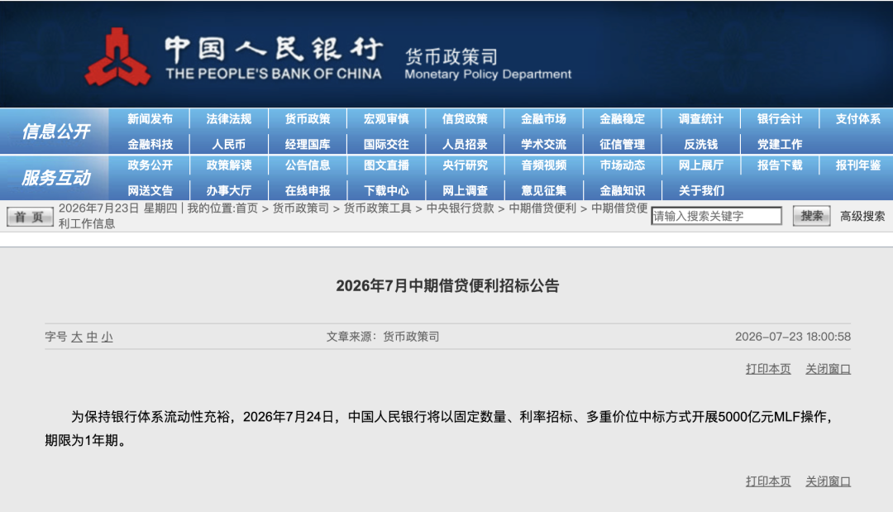Open 音频视频 under 服务互动
Viewport: 893px width, 512px height.
pyautogui.click(x=543, y=165)
